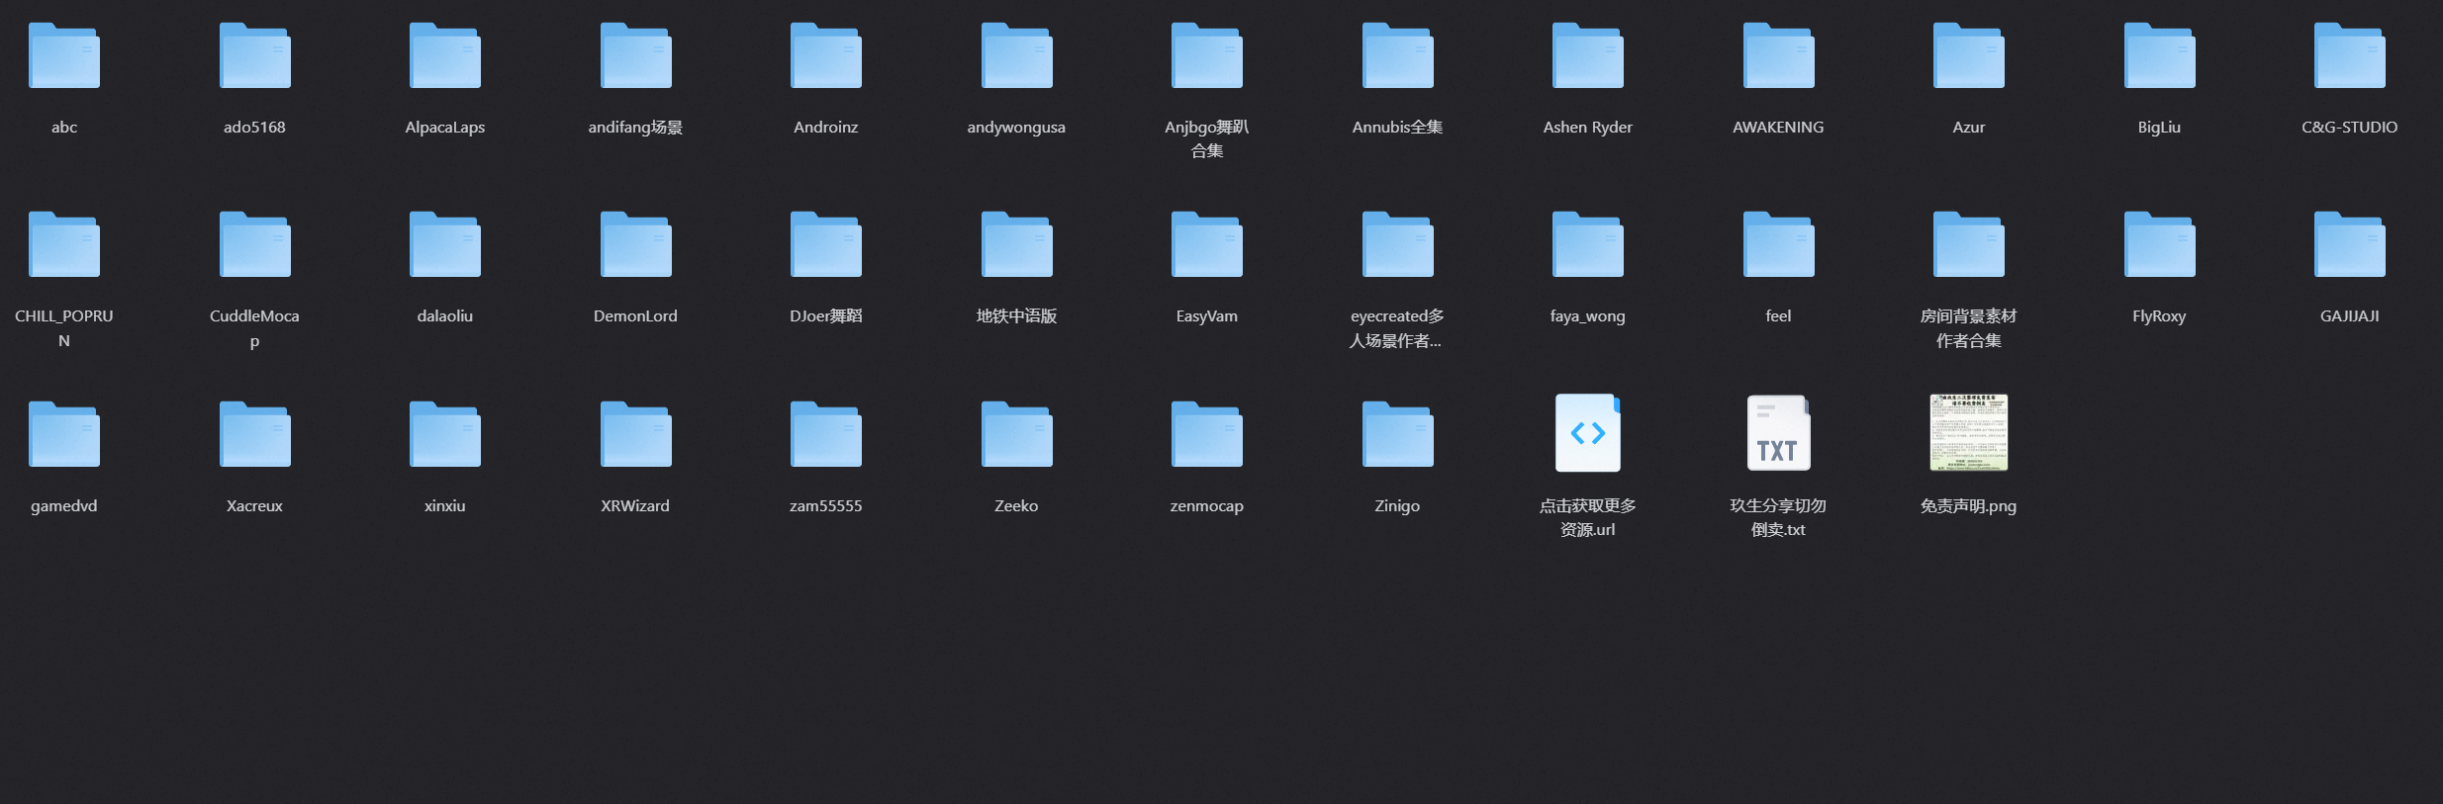The width and height of the screenshot is (2443, 804).
Task: Select the eyecreated多人场景作者 folder
Action: click(1397, 244)
